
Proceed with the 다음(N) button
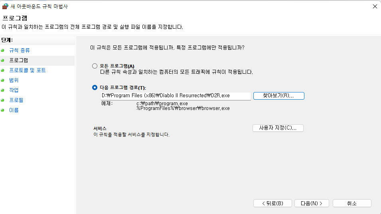tap(312, 203)
